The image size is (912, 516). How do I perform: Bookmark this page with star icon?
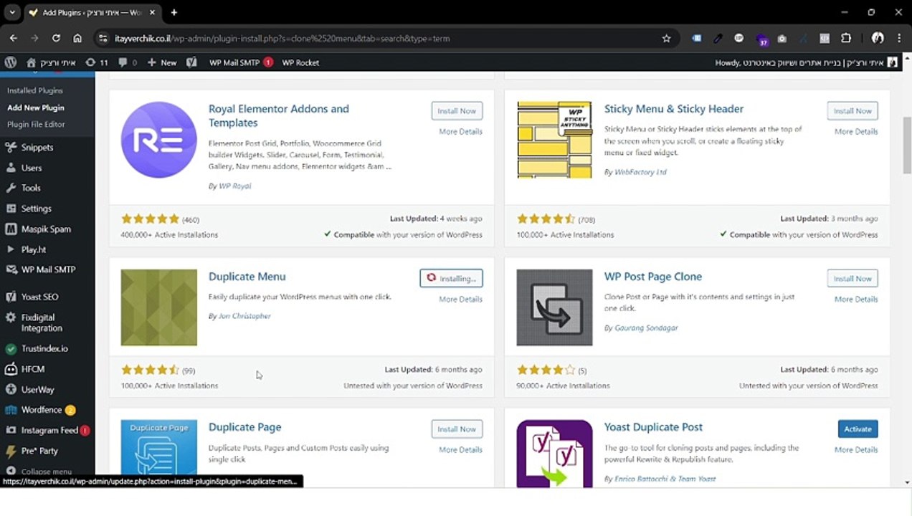pos(666,38)
